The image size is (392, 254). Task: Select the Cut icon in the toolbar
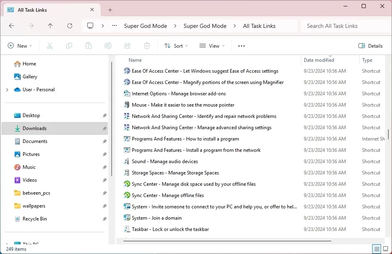(x=49, y=46)
